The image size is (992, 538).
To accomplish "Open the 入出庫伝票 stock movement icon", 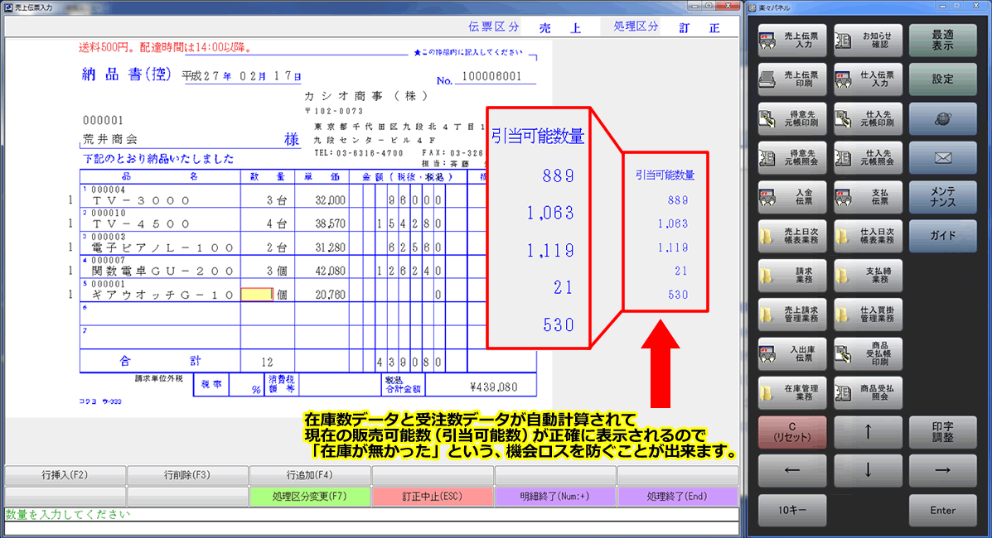I will coord(791,355).
